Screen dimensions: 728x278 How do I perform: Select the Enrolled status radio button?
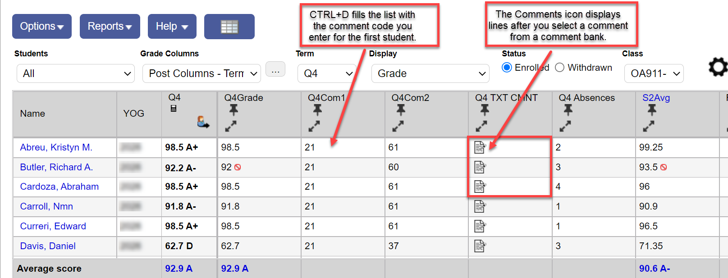(x=507, y=67)
